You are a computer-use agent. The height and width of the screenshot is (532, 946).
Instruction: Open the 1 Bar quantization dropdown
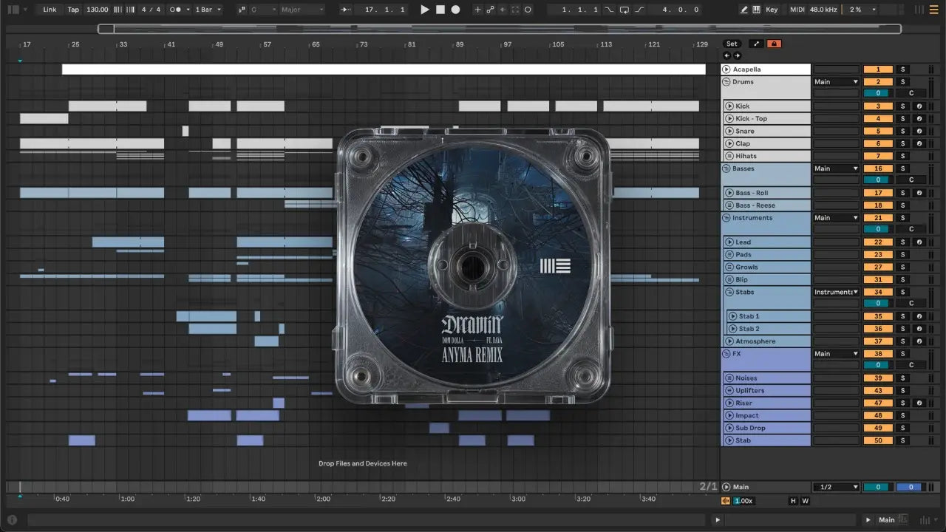point(208,10)
